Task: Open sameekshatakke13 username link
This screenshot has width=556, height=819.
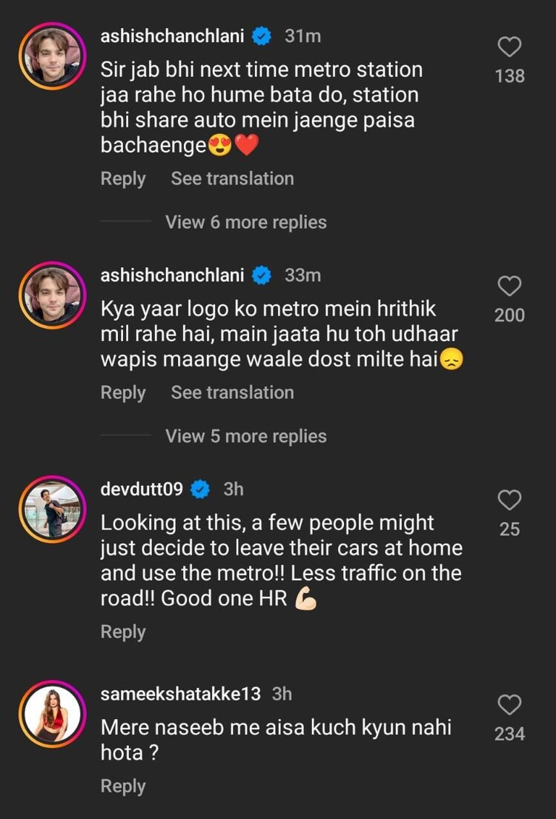Action: pos(180,694)
